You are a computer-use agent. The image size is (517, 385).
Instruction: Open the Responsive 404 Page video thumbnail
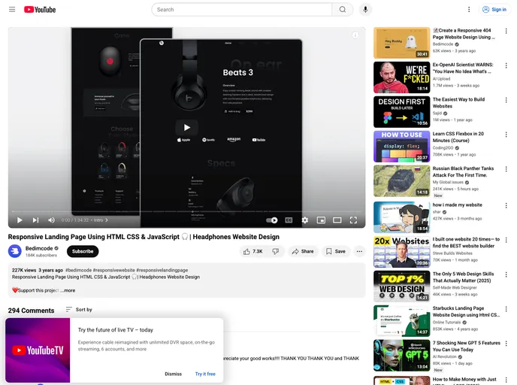(x=401, y=43)
